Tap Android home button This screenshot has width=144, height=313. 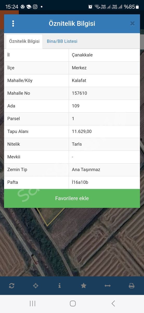click(73, 303)
